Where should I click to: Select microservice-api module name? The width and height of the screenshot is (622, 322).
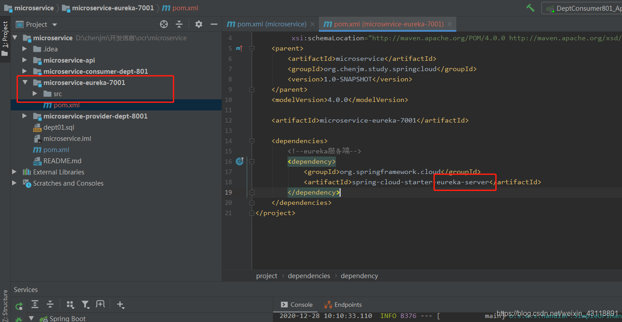point(69,60)
